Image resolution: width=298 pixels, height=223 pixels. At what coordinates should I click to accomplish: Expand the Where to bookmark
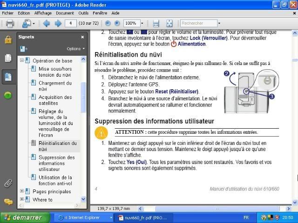point(22,199)
